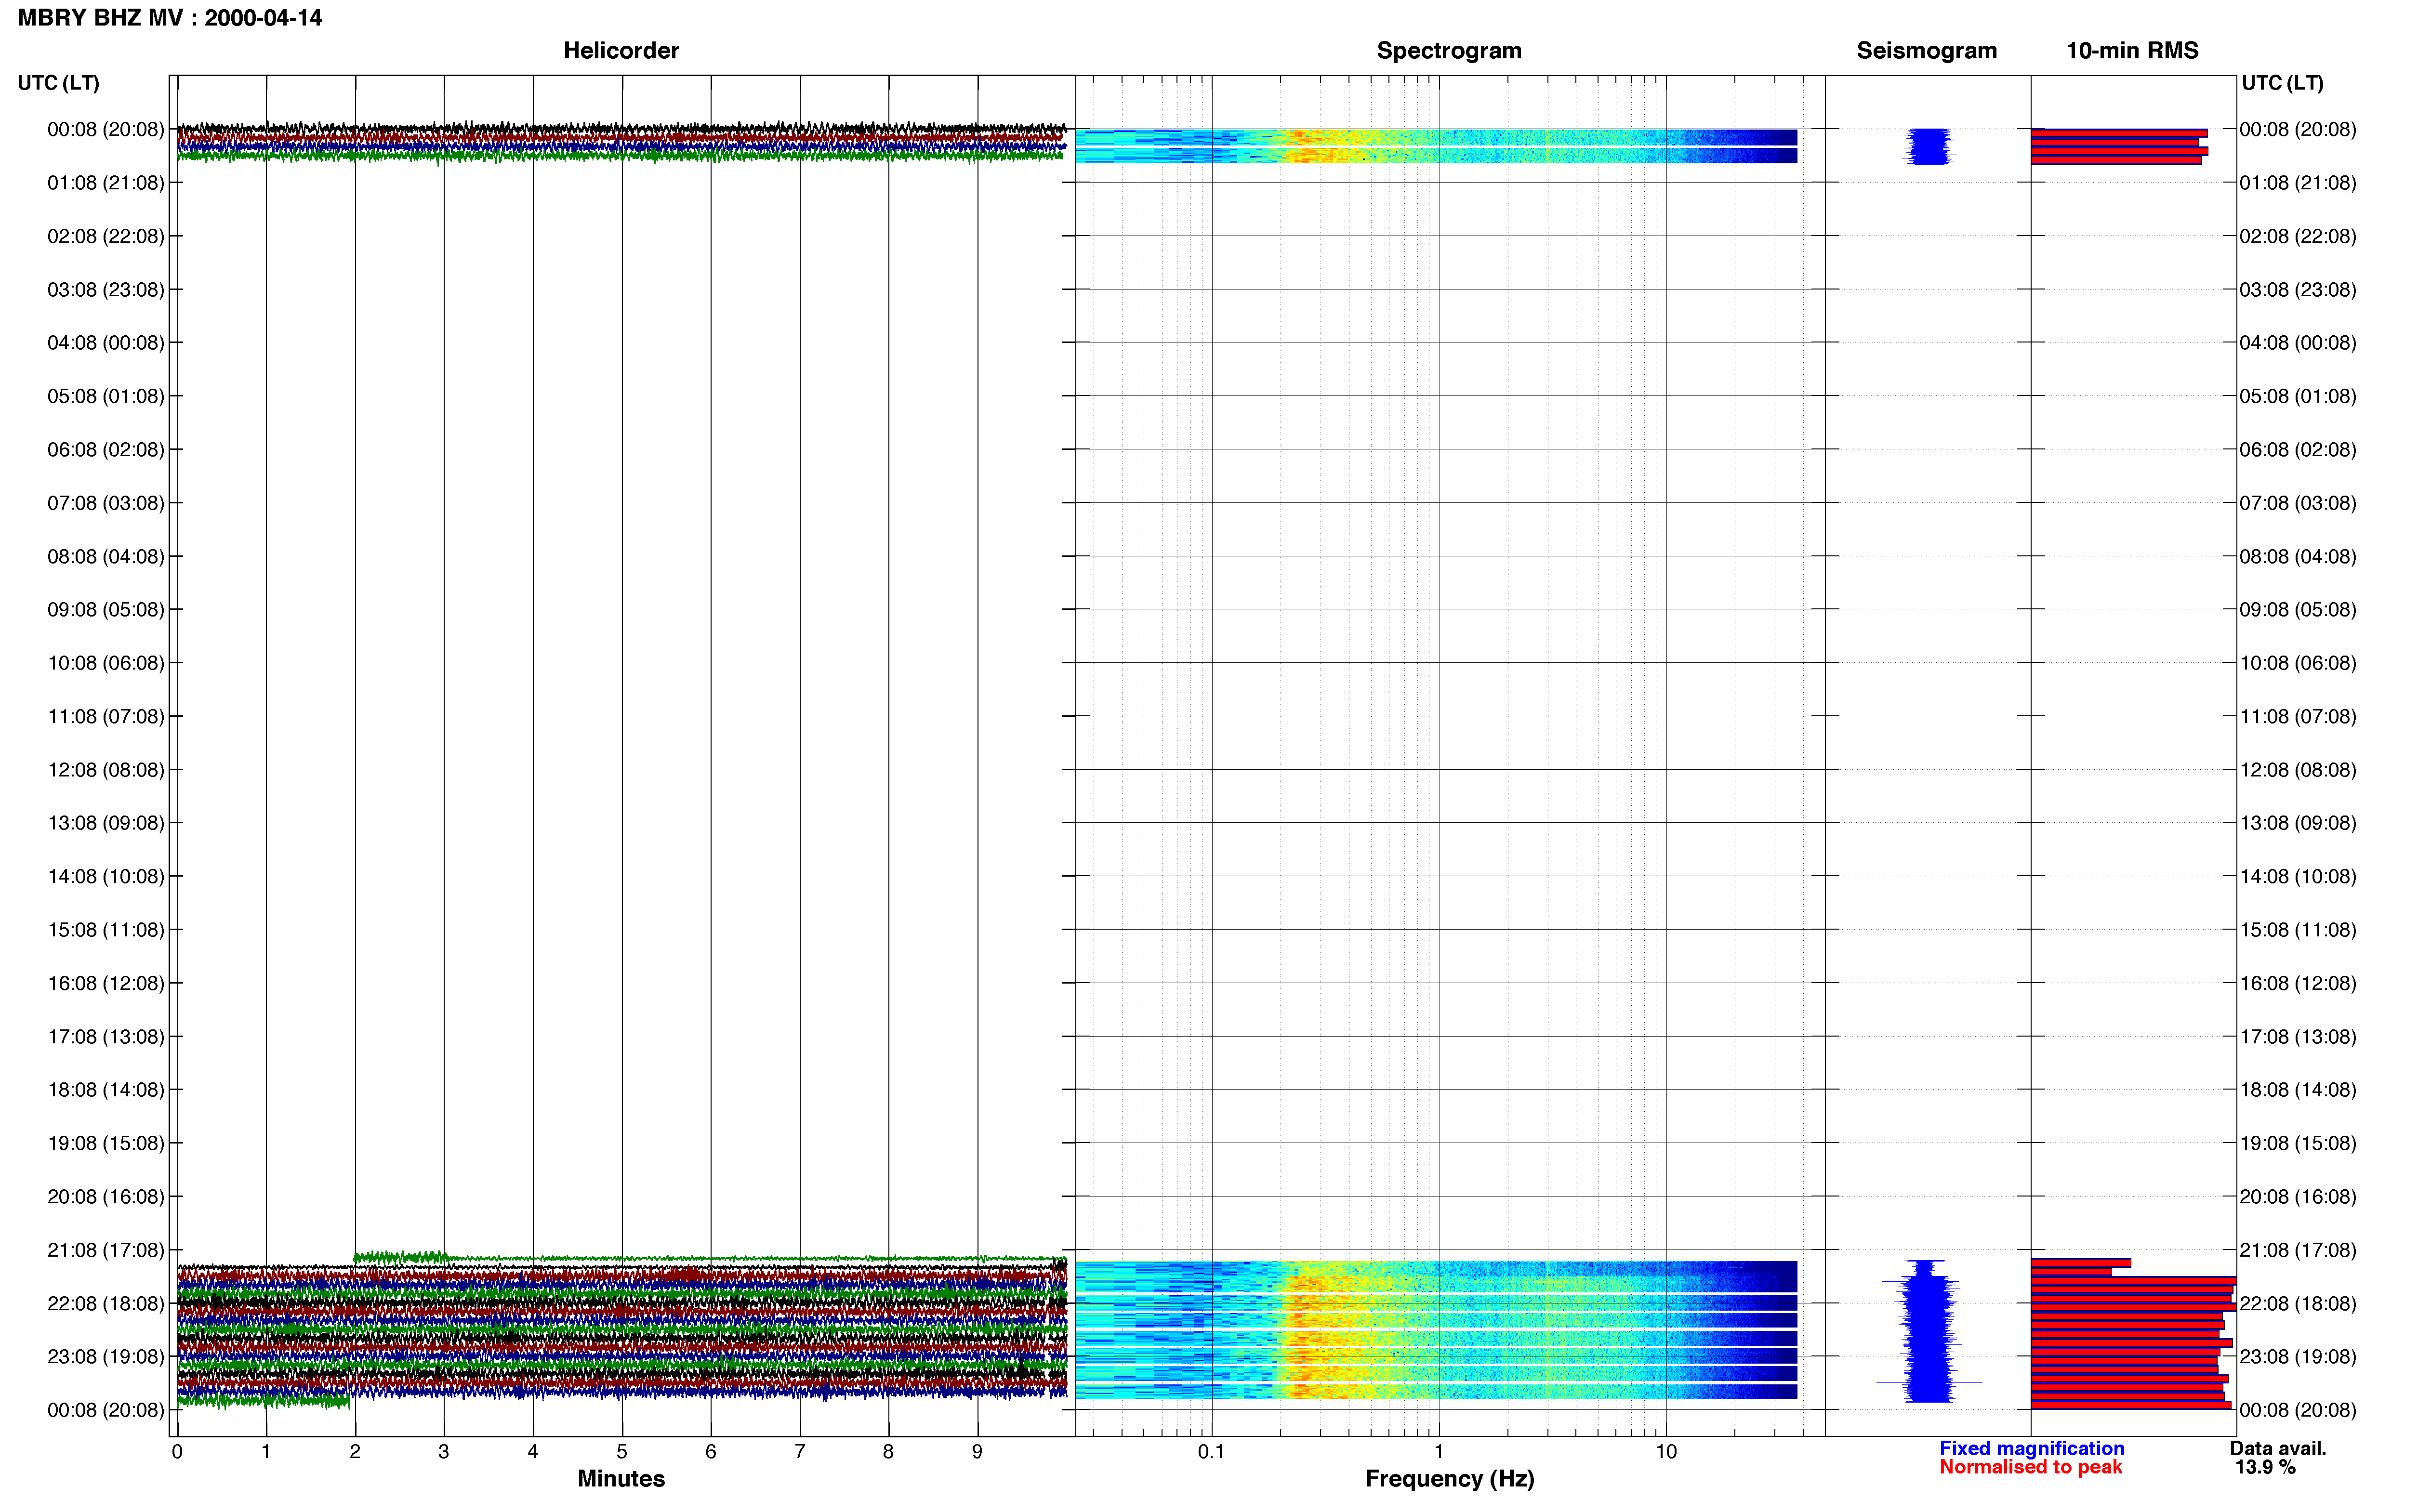Click the UTC (LT) label beside Helicorder
Viewport: 2418px width, 1512px height.
pyautogui.click(x=59, y=83)
